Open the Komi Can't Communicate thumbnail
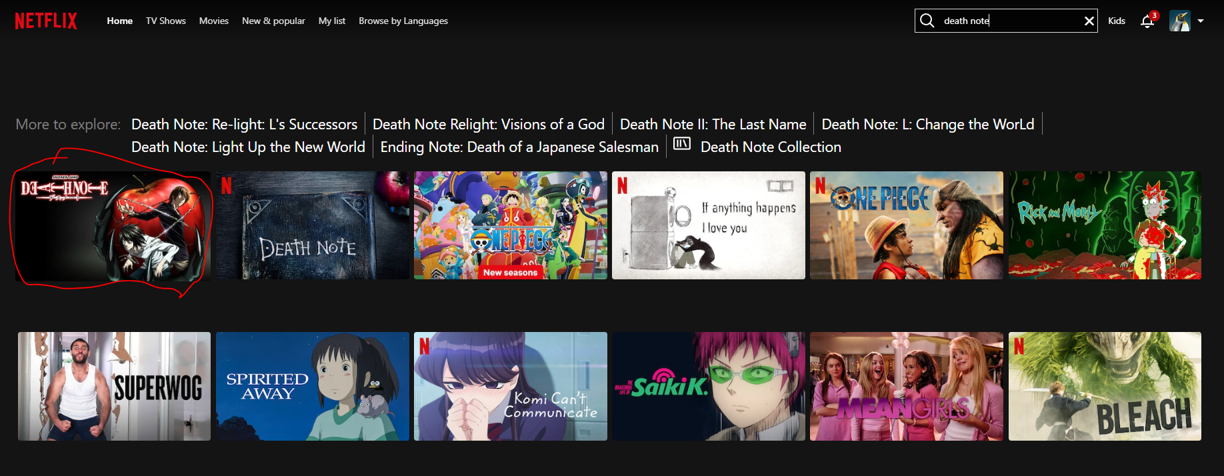 point(511,387)
